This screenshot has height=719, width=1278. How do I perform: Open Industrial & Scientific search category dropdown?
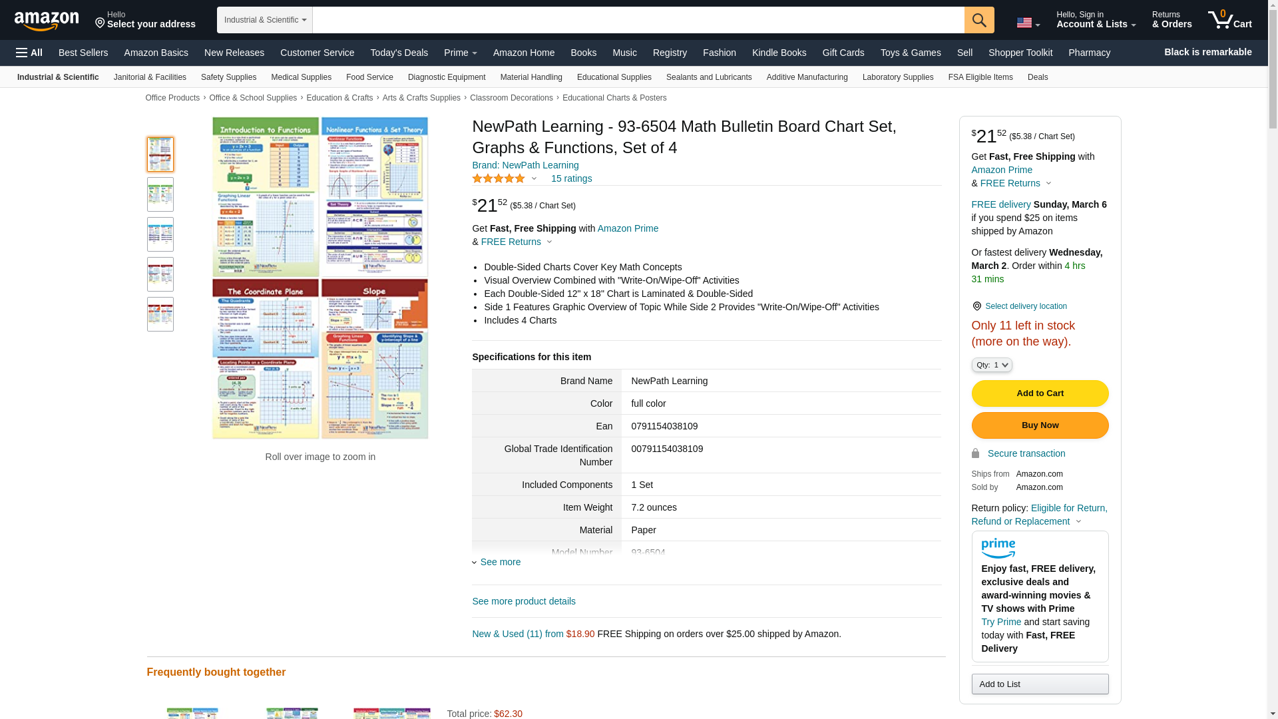[265, 20]
